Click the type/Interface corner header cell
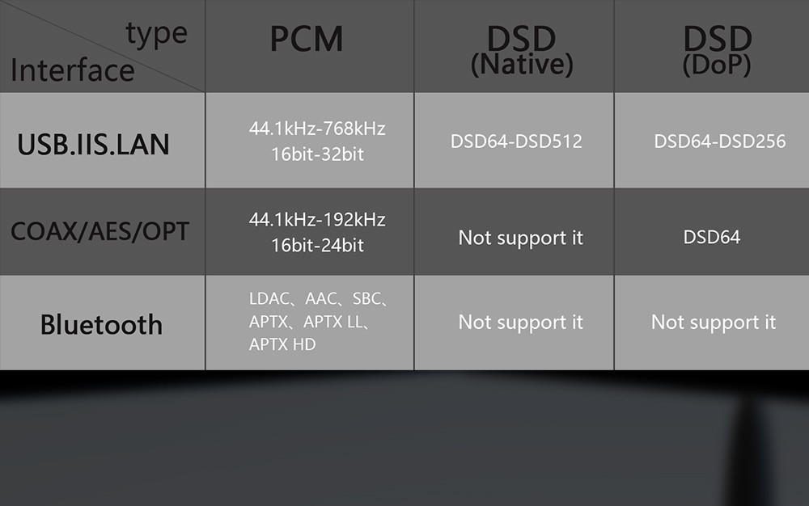809x506 pixels. click(102, 46)
